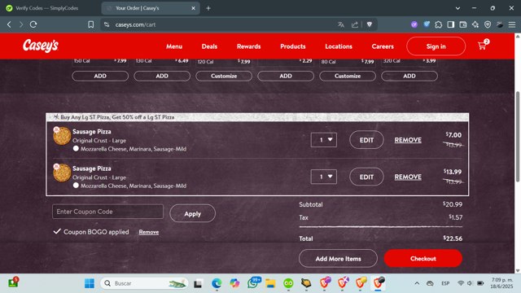Image resolution: width=521 pixels, height=293 pixels.
Task: Click Add More Items button
Action: (338, 259)
